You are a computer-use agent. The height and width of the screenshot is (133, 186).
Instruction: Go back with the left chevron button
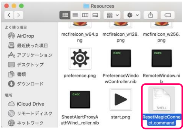9,15
